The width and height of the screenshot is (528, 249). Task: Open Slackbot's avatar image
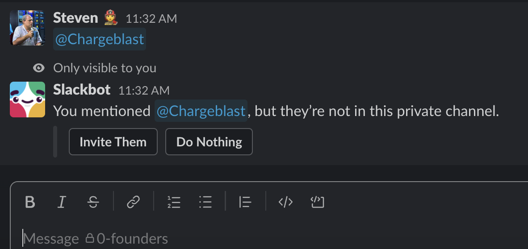(27, 100)
